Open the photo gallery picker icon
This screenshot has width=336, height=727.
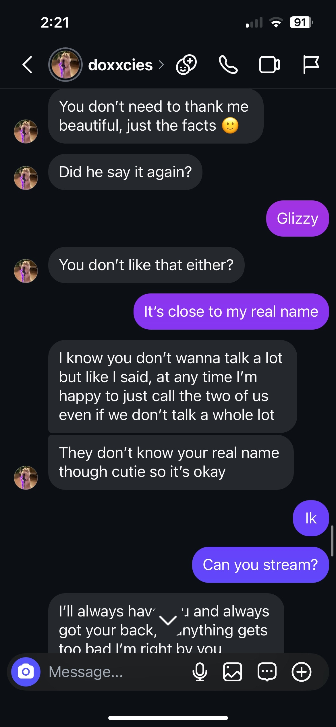(233, 672)
